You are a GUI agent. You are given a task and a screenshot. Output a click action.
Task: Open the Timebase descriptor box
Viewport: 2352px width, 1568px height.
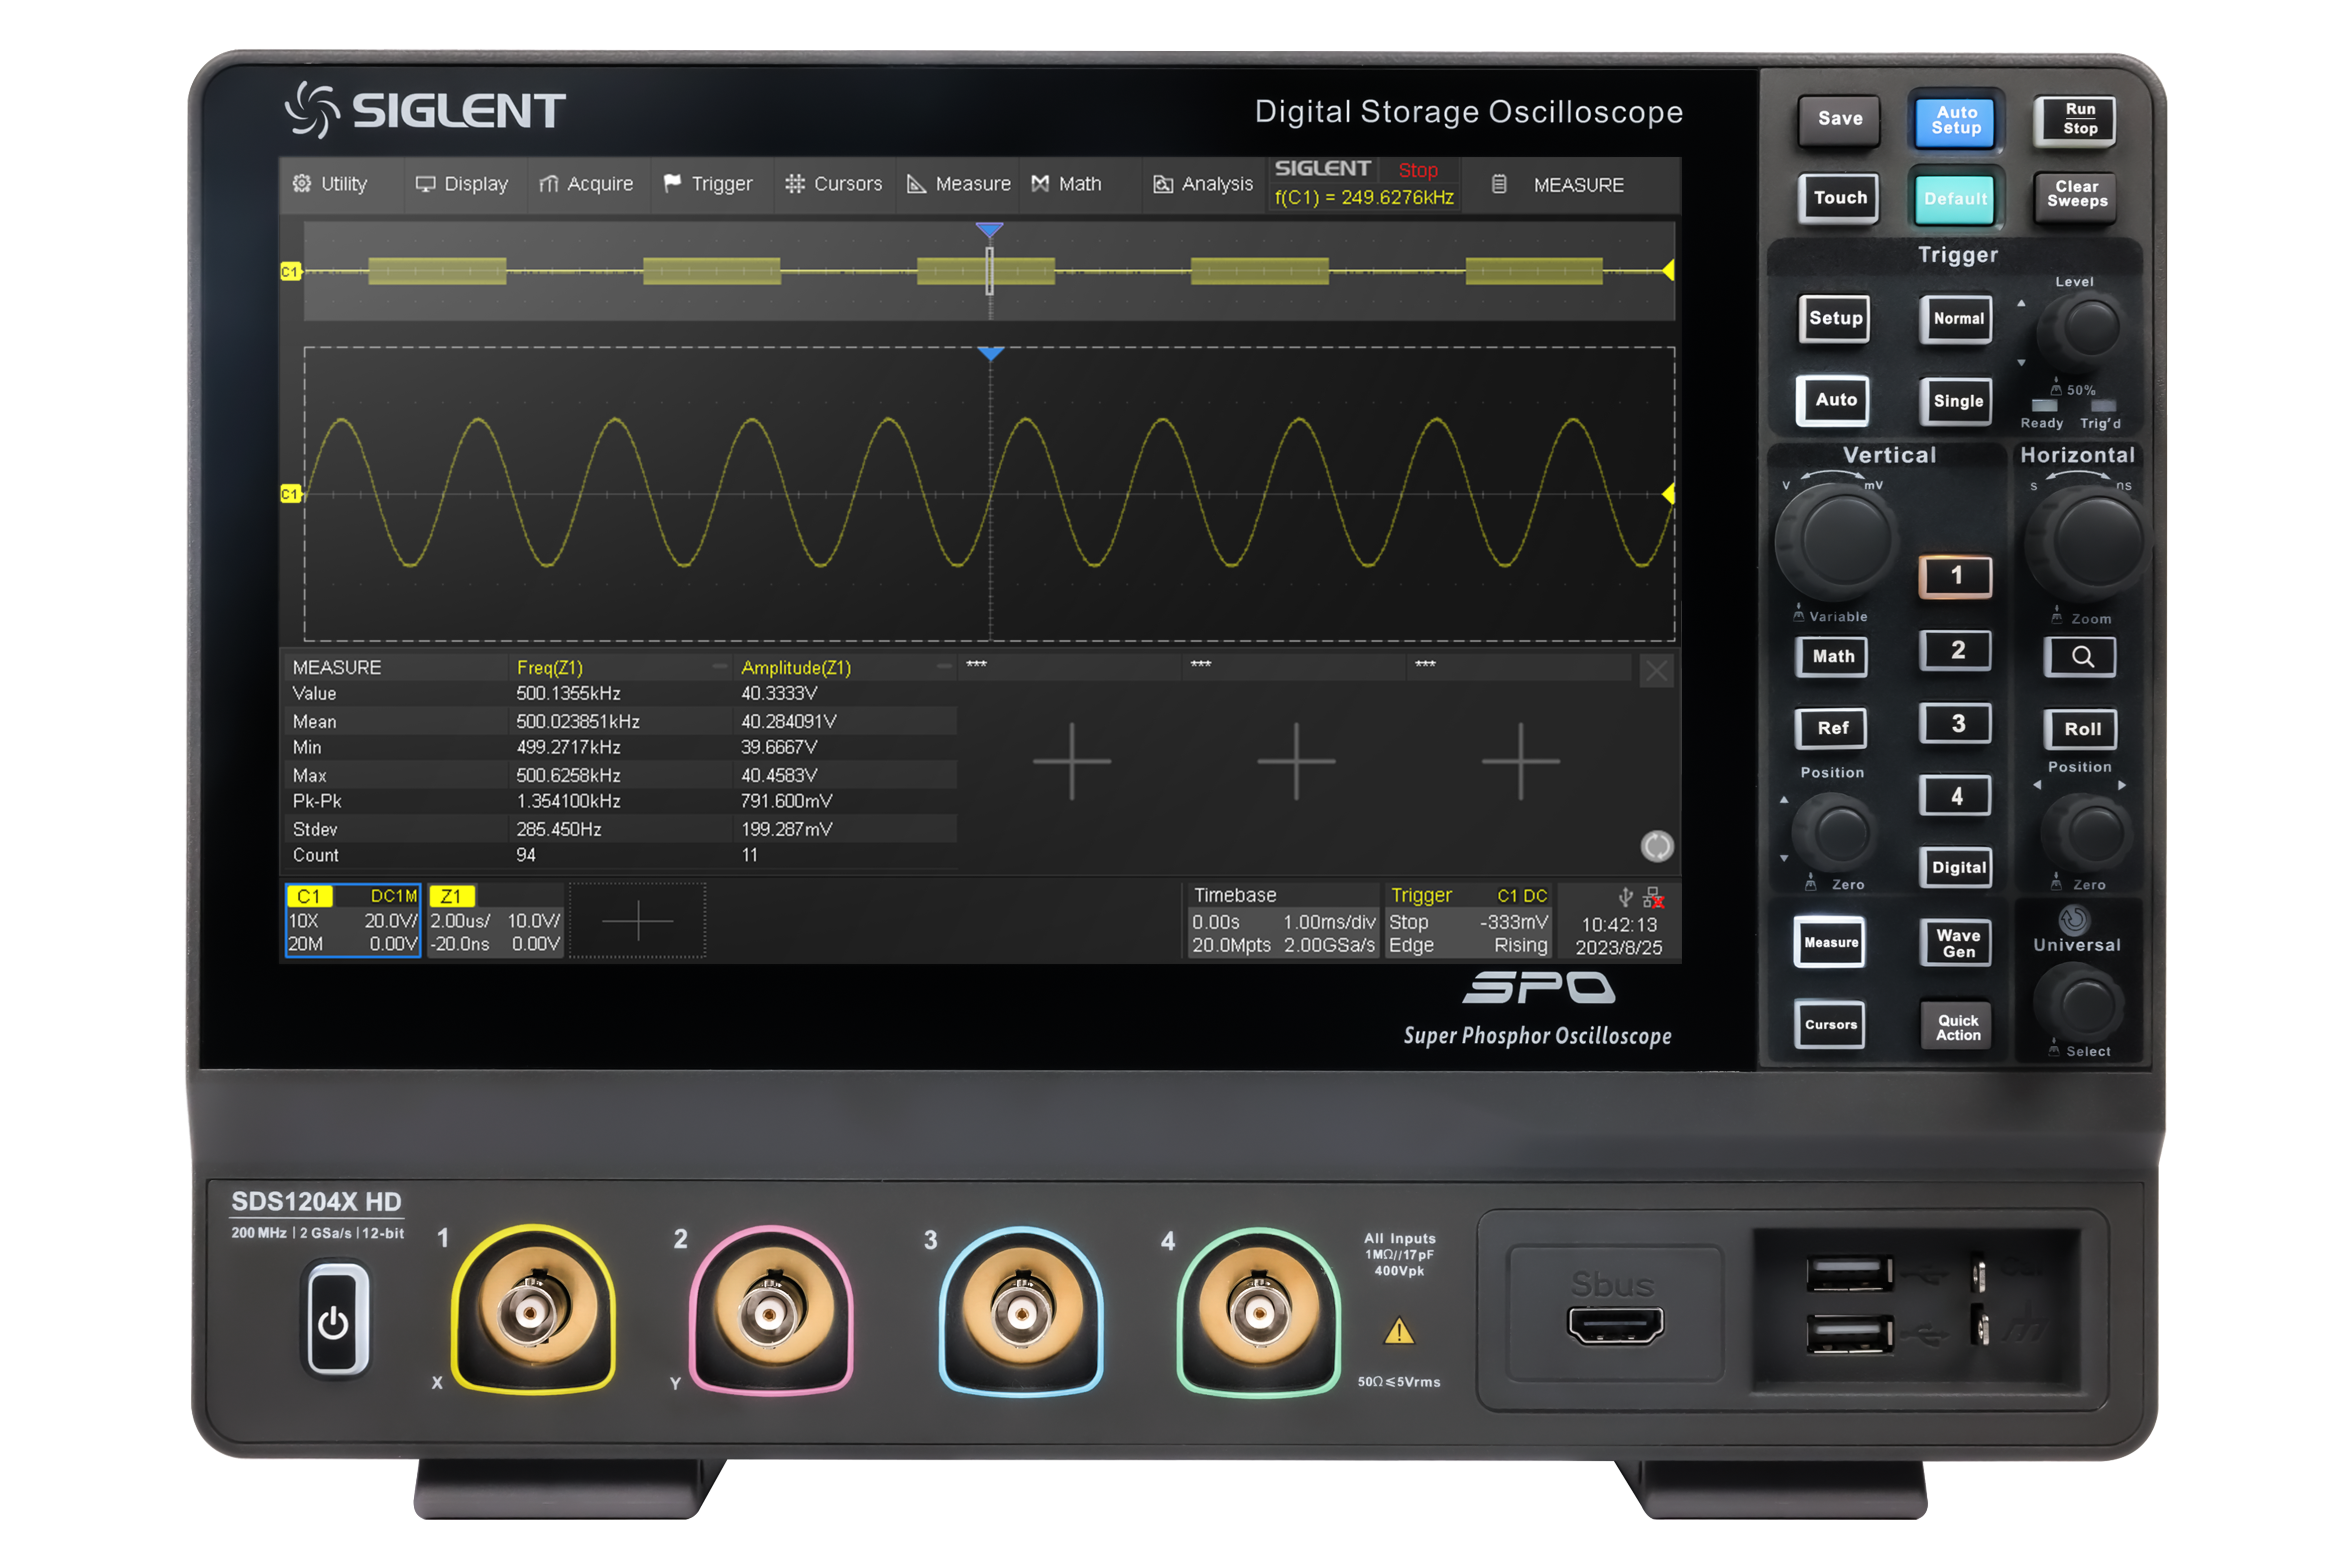[1282, 920]
